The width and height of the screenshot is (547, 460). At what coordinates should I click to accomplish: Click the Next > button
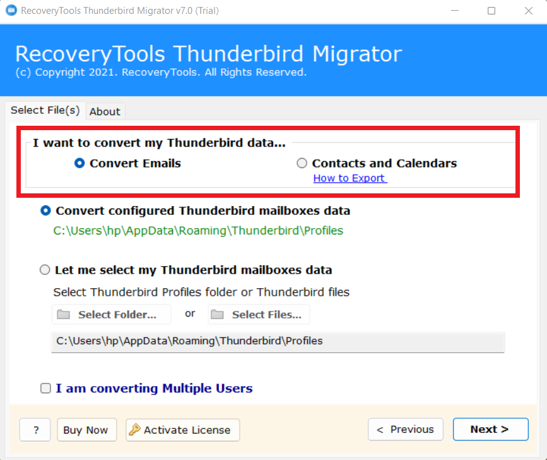(x=490, y=429)
